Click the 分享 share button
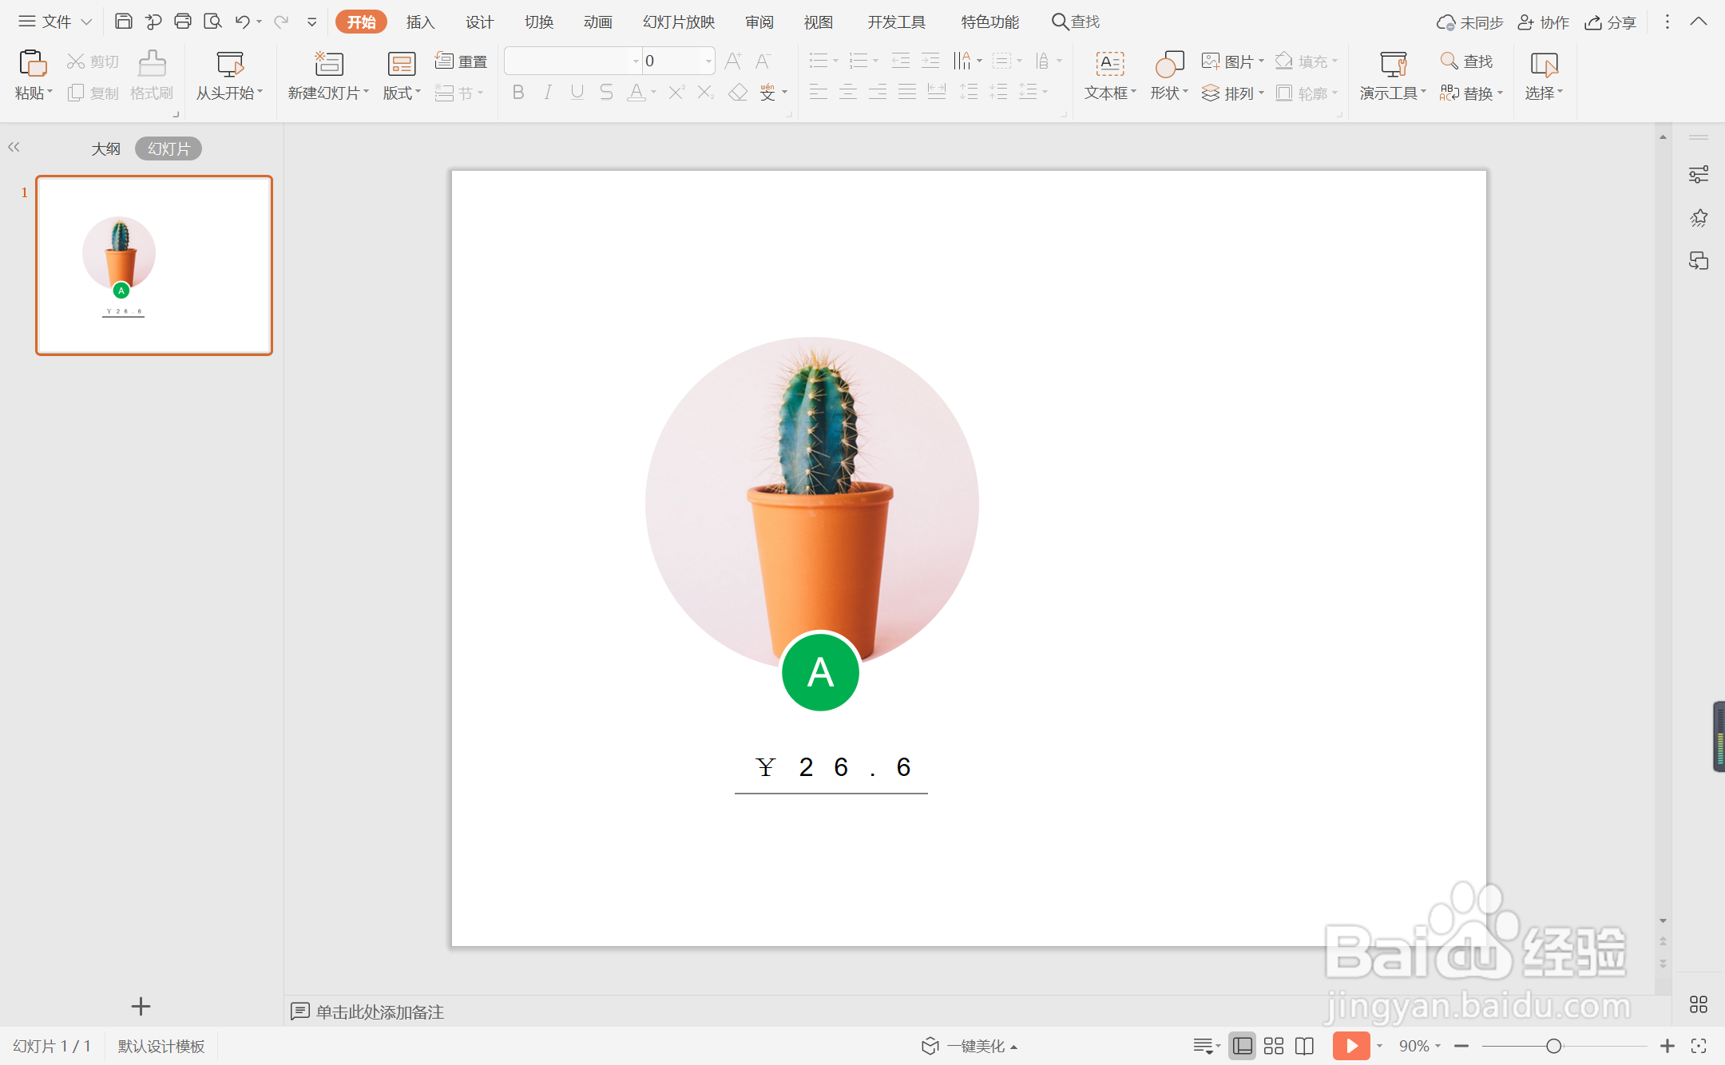 coord(1611,22)
